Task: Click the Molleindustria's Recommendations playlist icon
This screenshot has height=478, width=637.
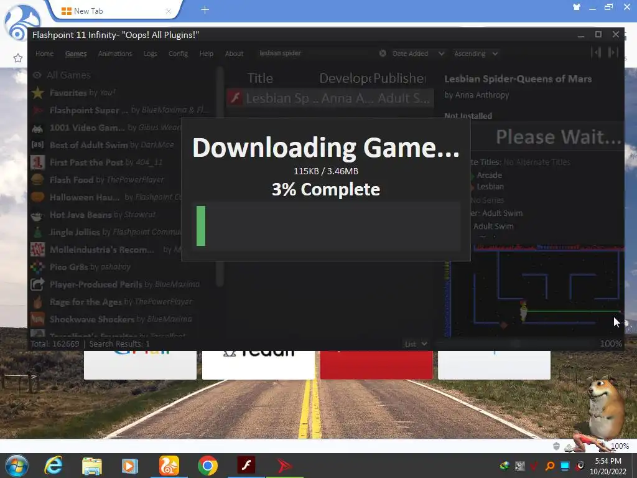Action: tap(37, 250)
